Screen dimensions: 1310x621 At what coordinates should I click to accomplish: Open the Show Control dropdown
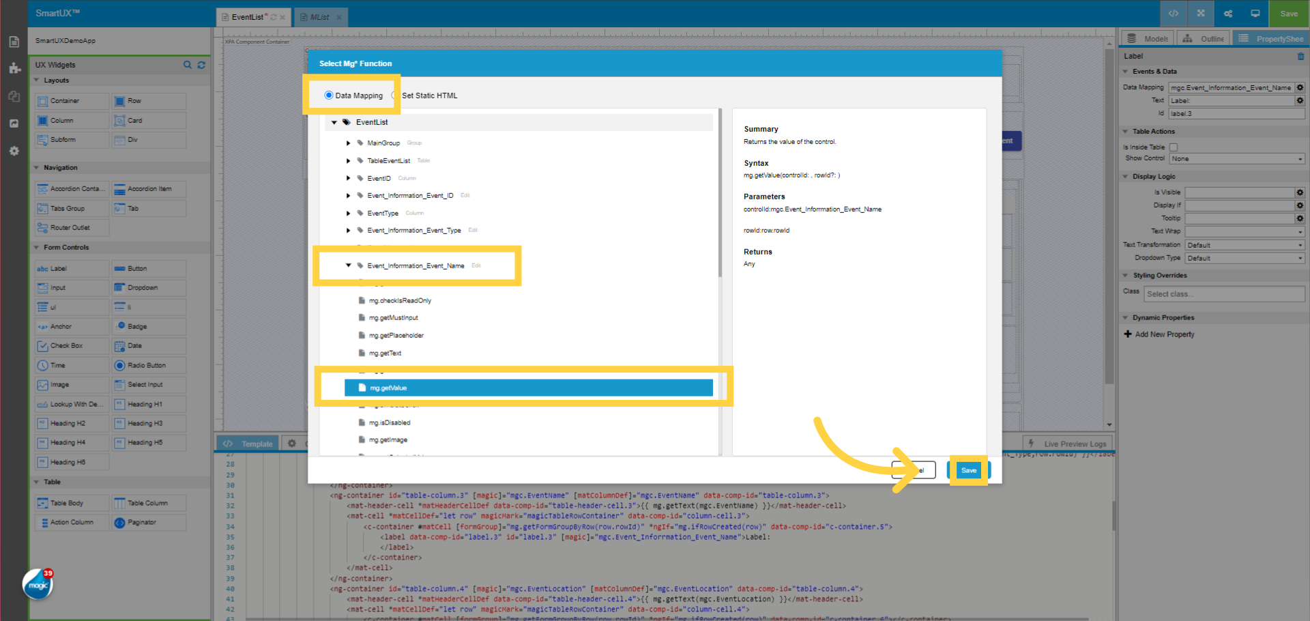[x=1236, y=158]
